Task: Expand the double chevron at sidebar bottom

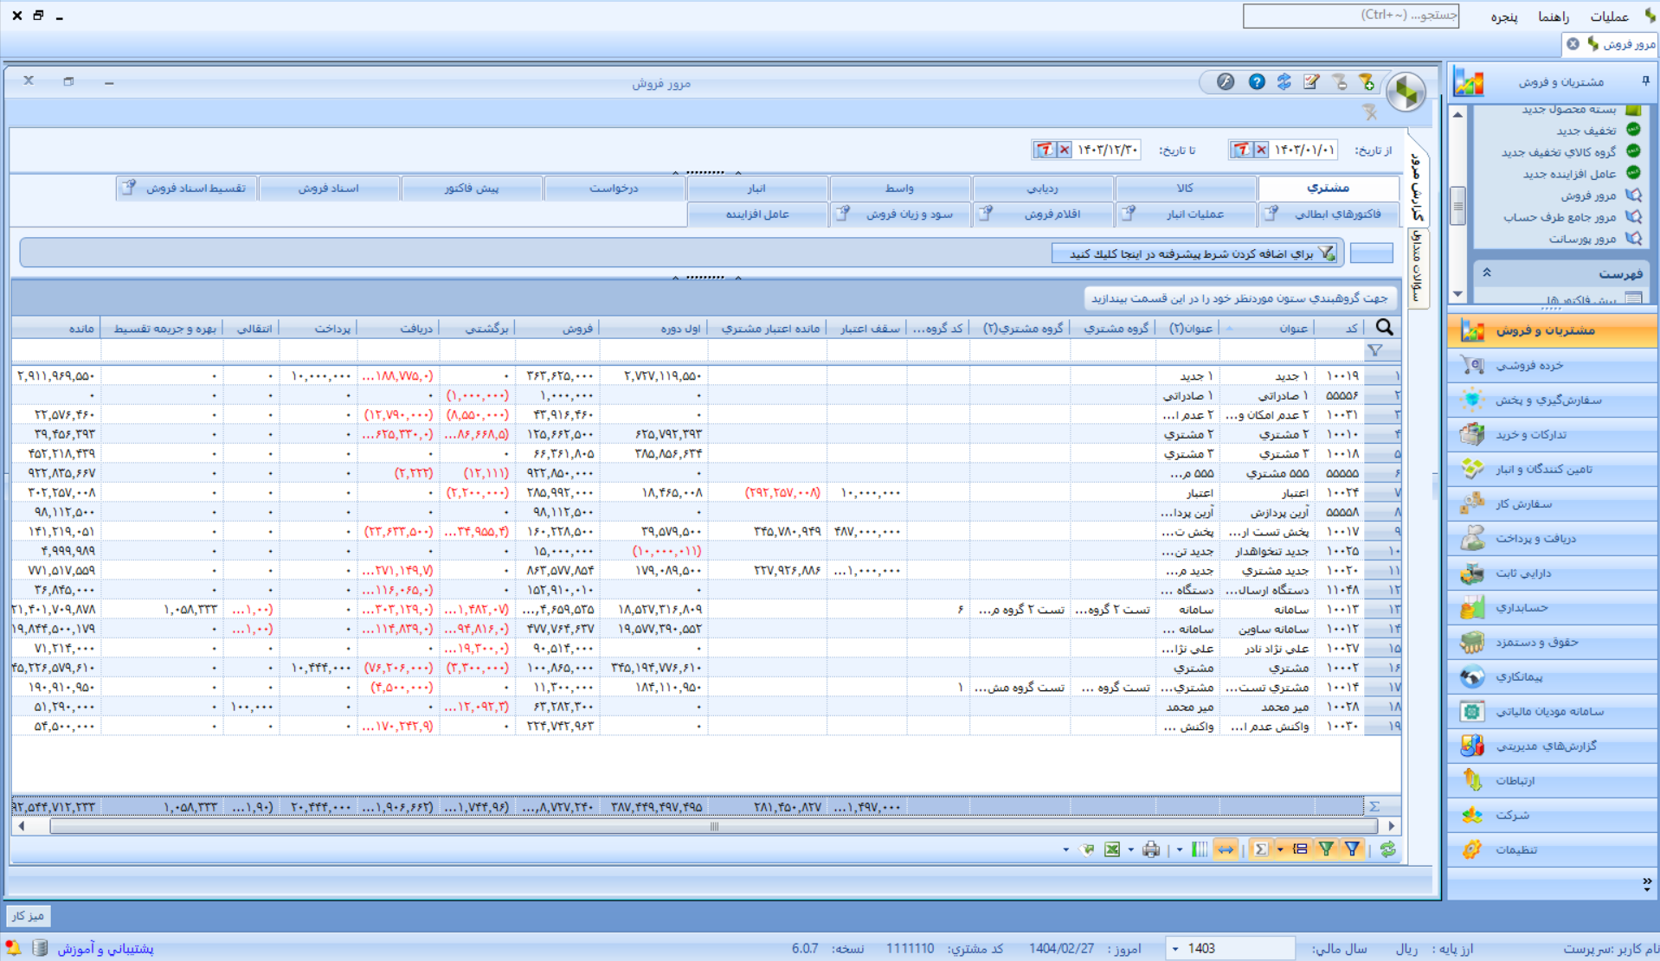Action: point(1646,883)
